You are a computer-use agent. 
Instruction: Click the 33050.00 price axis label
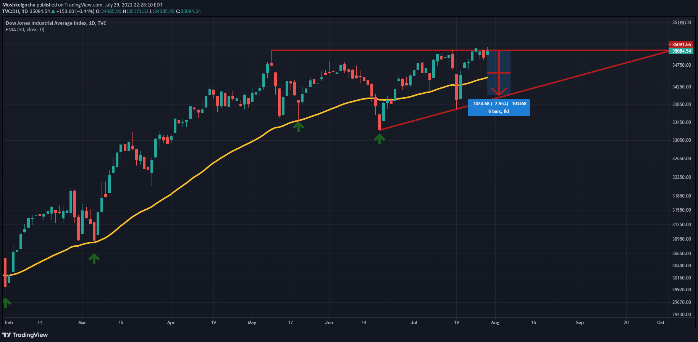682,140
